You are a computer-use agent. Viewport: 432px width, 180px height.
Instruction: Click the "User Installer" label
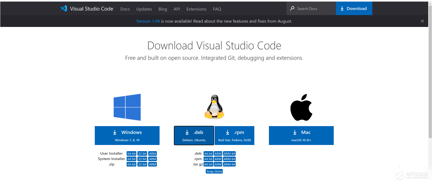click(x=112, y=153)
